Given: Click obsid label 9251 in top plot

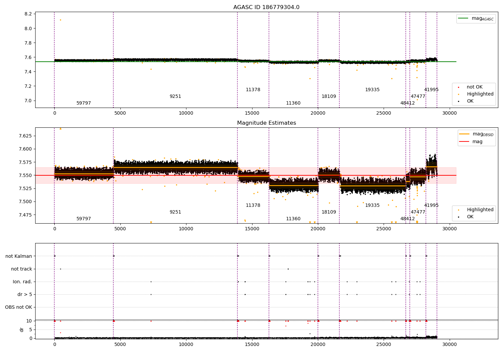Looking at the screenshot, I should [x=175, y=97].
